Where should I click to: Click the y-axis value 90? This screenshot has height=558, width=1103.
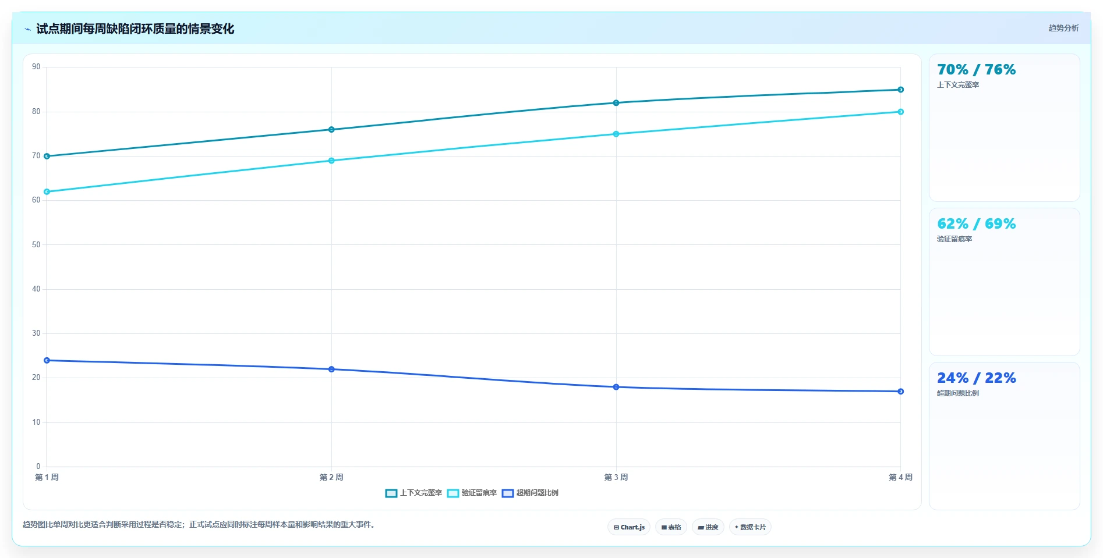36,67
